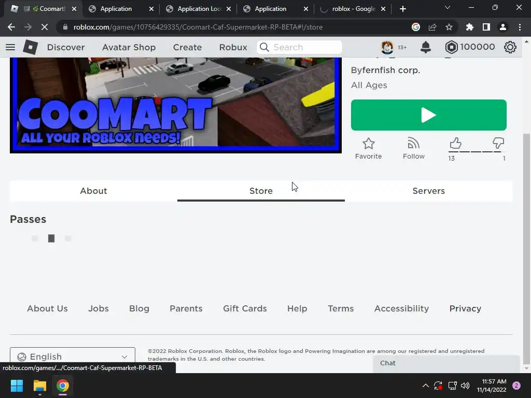531x398 pixels.
Task: Click the Coomart game thumbnail image
Action: pos(176,105)
